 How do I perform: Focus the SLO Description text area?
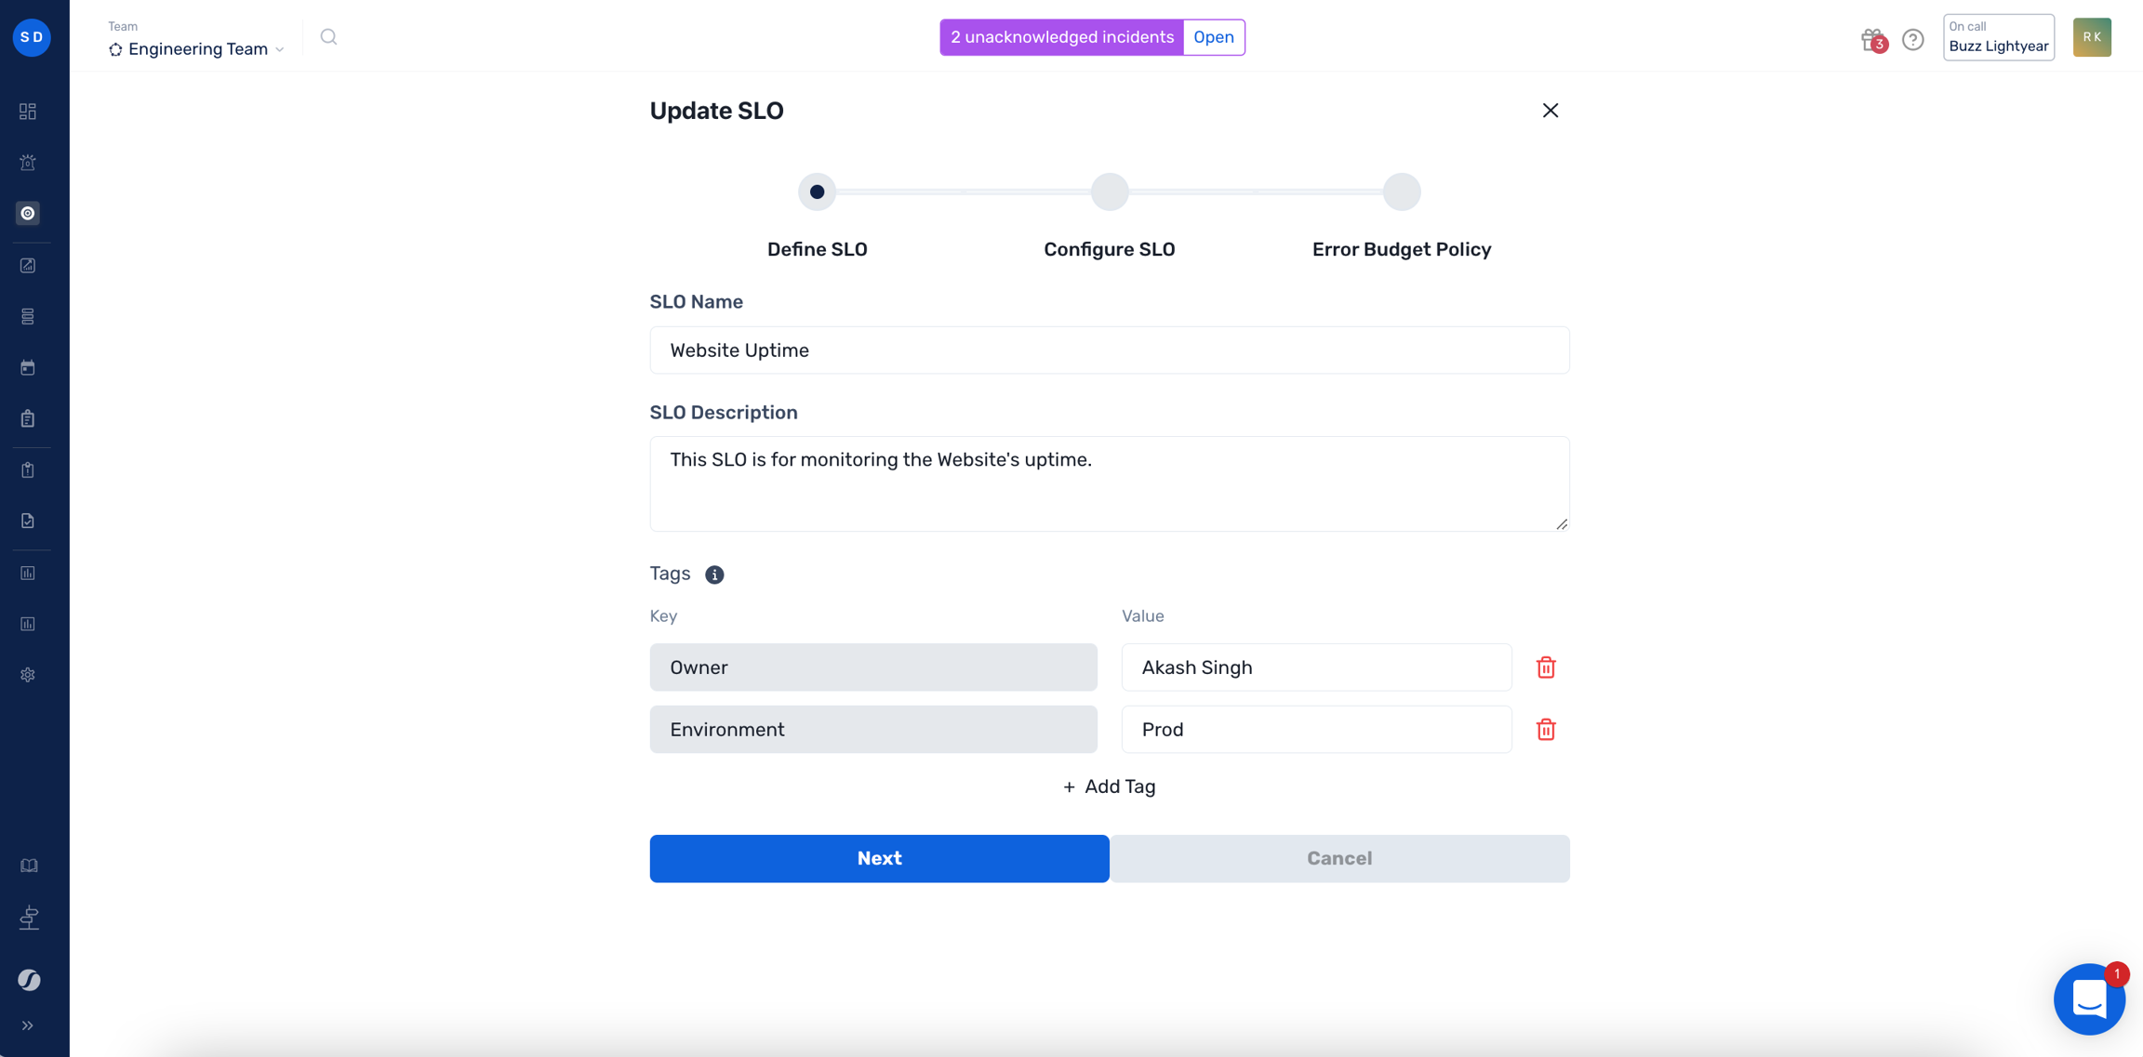coord(1110,484)
